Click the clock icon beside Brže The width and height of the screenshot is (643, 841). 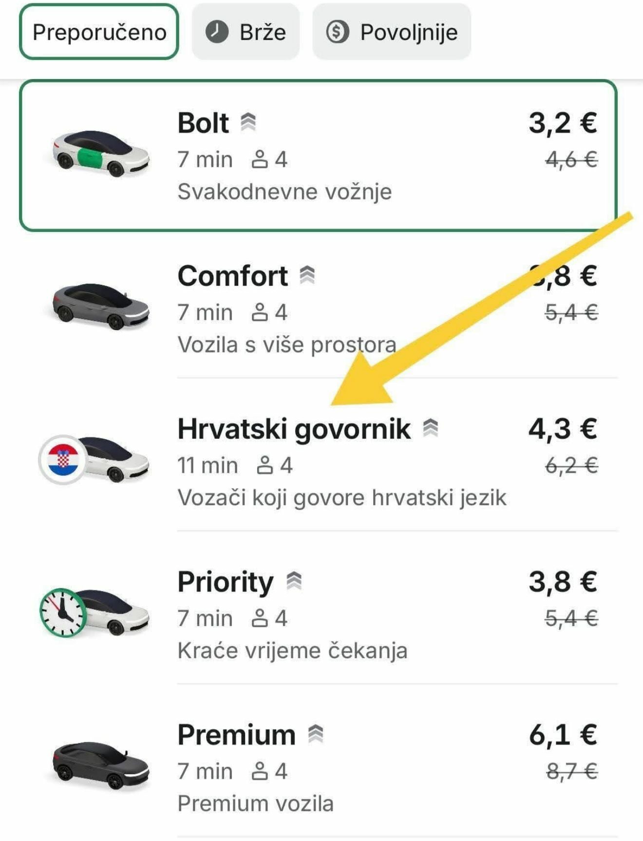[217, 32]
